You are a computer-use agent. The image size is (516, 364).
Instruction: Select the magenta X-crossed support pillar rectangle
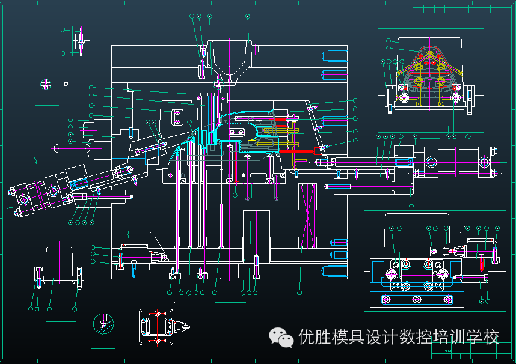(x=307, y=216)
